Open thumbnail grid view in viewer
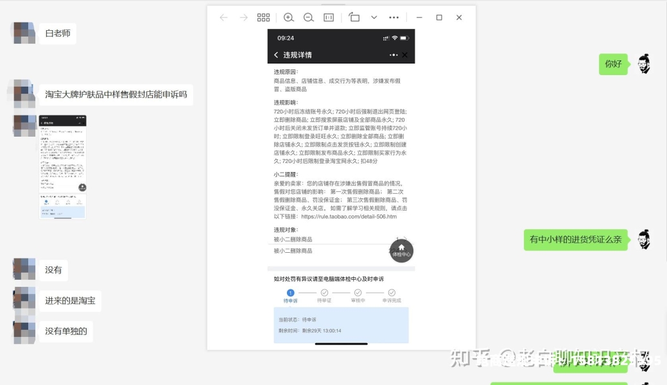Screen dimensions: 667x385 pos(263,17)
